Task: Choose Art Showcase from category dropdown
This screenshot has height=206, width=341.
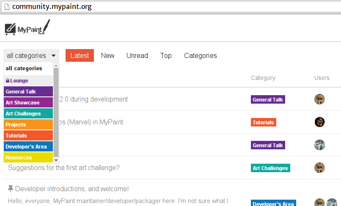Action: coord(28,102)
